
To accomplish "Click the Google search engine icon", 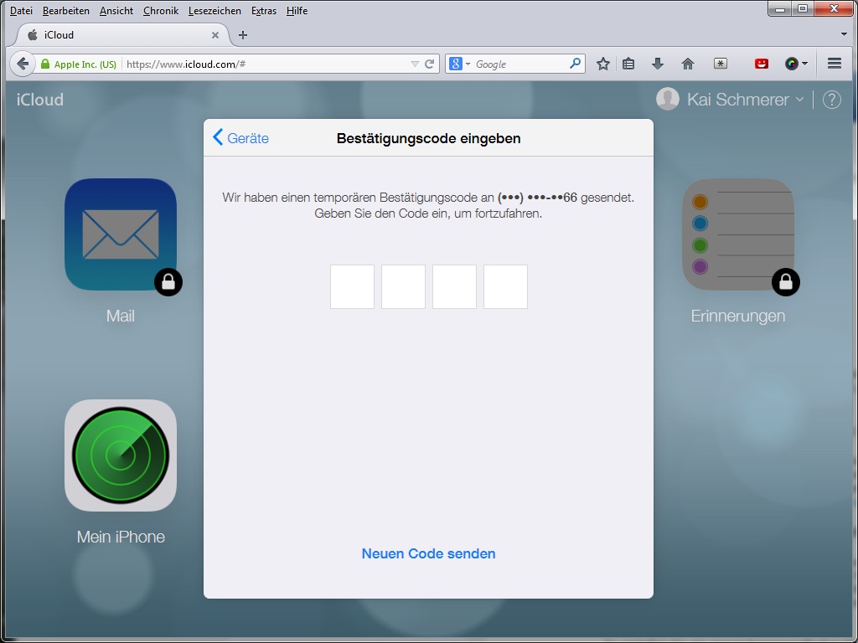I will click(x=455, y=64).
